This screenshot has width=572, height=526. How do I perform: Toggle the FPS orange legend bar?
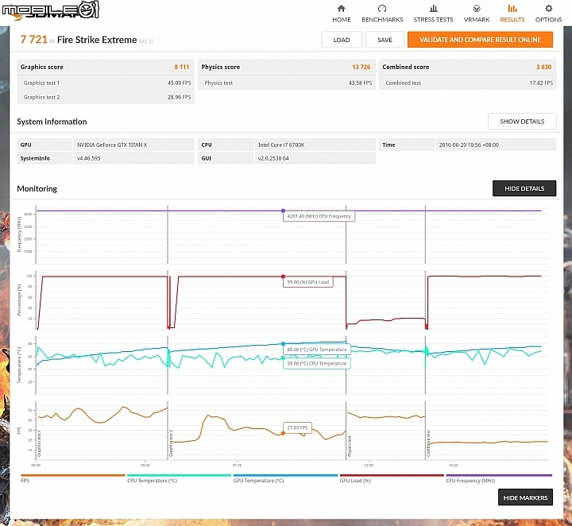click(73, 476)
